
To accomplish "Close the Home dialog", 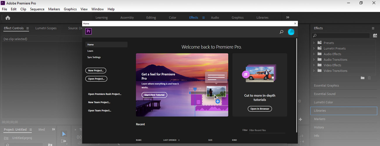I will 295,23.
